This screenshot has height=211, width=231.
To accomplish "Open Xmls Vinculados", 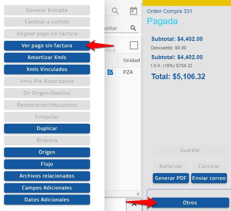I will pyautogui.click(x=47, y=69).
